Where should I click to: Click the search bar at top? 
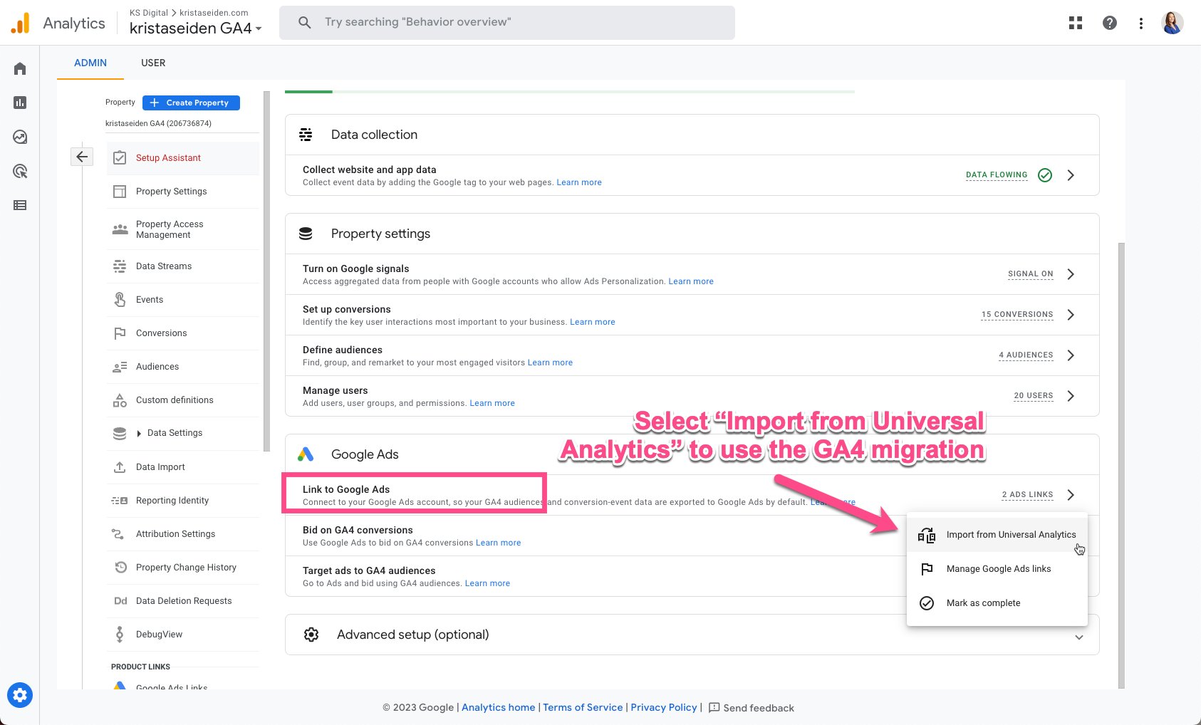pyautogui.click(x=506, y=22)
